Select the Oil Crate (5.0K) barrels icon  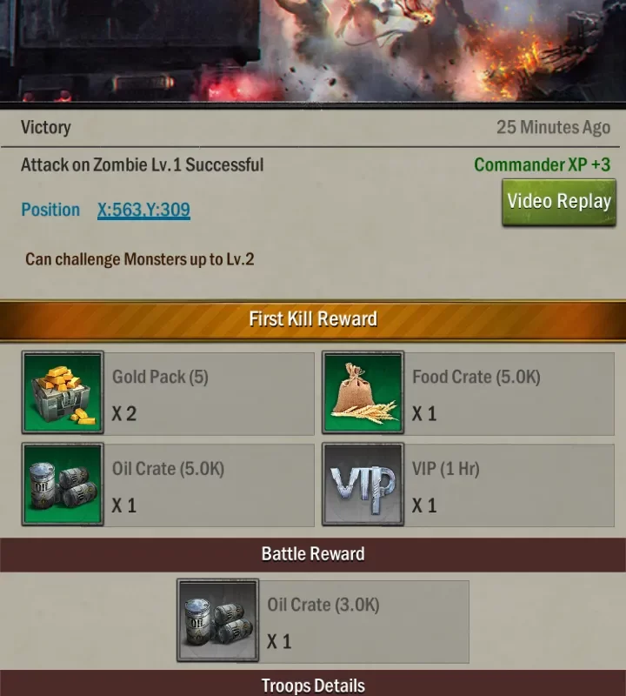point(63,484)
